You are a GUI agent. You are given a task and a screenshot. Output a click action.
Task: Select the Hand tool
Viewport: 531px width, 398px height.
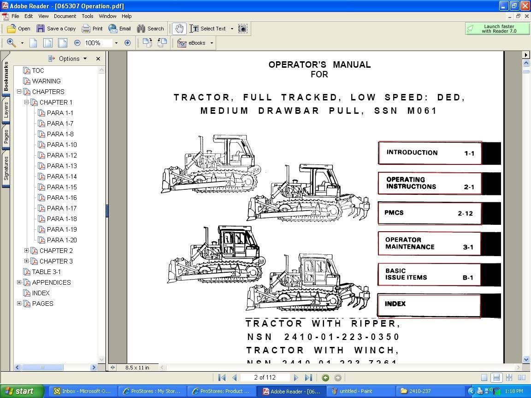coord(179,29)
